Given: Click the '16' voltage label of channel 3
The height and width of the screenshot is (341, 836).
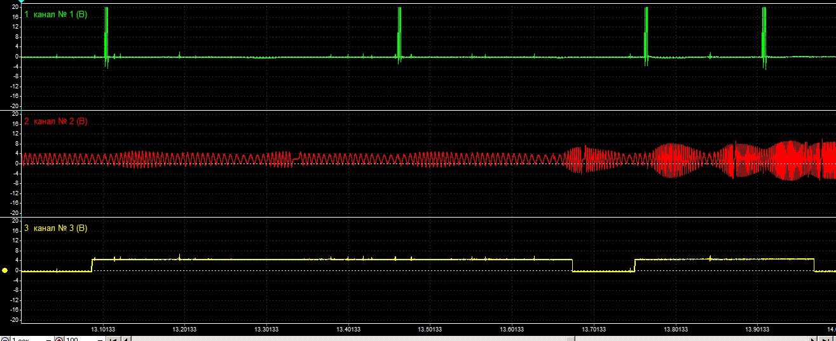Looking at the screenshot, I should [15, 230].
